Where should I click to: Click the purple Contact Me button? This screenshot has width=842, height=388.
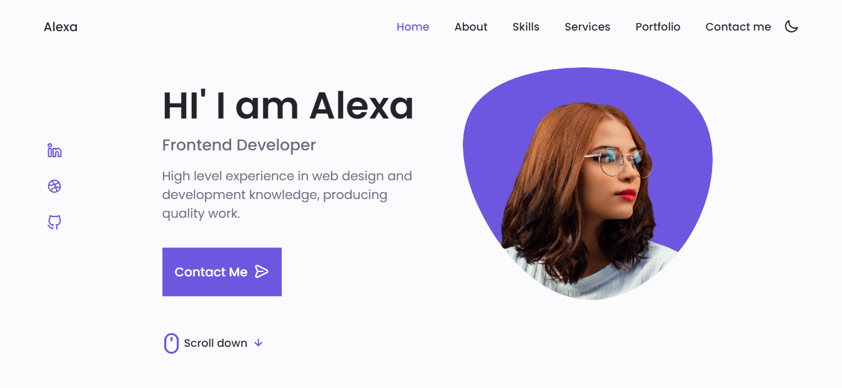[222, 272]
